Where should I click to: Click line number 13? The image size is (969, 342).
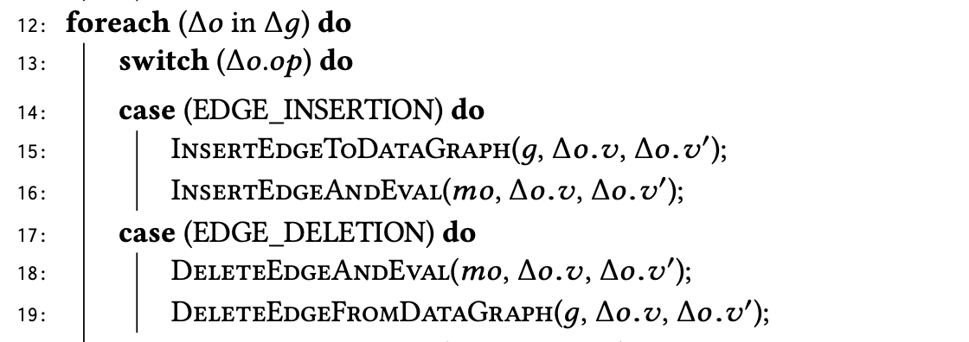[30, 64]
